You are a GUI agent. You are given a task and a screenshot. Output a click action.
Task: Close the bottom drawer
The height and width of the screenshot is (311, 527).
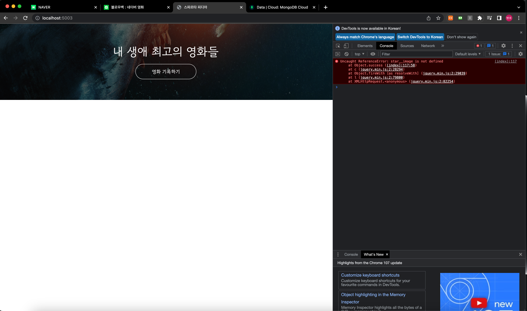coord(521,254)
